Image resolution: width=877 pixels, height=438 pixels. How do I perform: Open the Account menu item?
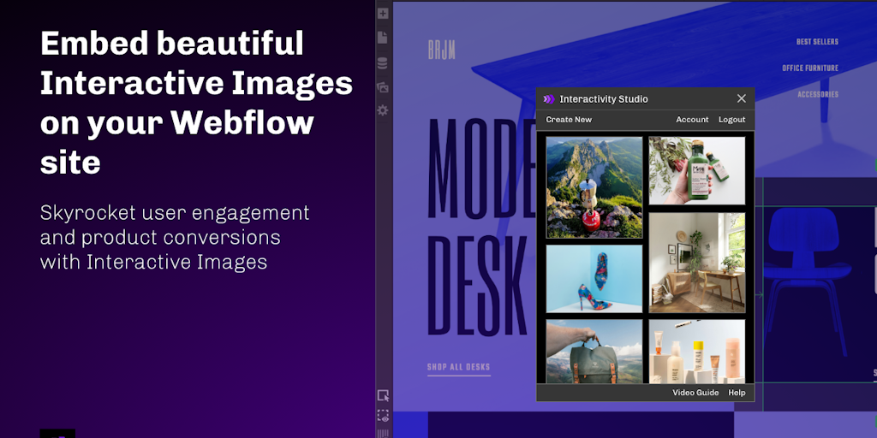pyautogui.click(x=692, y=120)
